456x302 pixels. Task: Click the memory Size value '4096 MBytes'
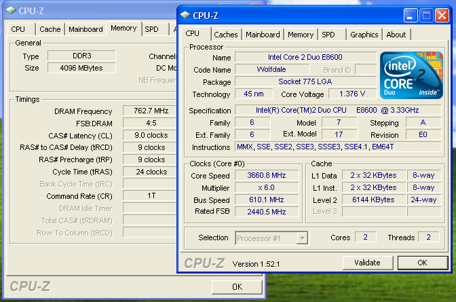[x=81, y=68]
